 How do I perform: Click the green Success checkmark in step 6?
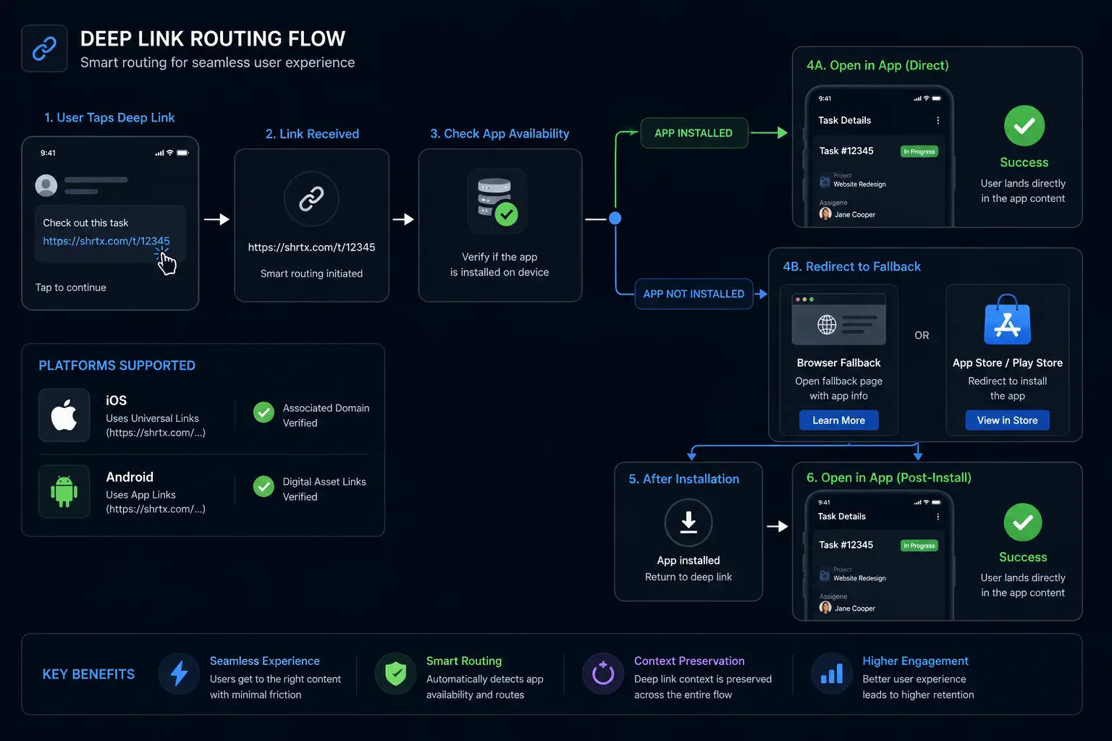point(1023,522)
